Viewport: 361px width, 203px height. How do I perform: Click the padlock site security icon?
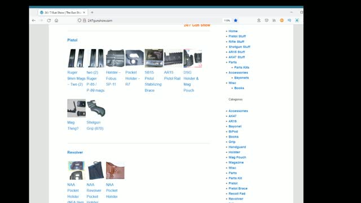(x=84, y=20)
